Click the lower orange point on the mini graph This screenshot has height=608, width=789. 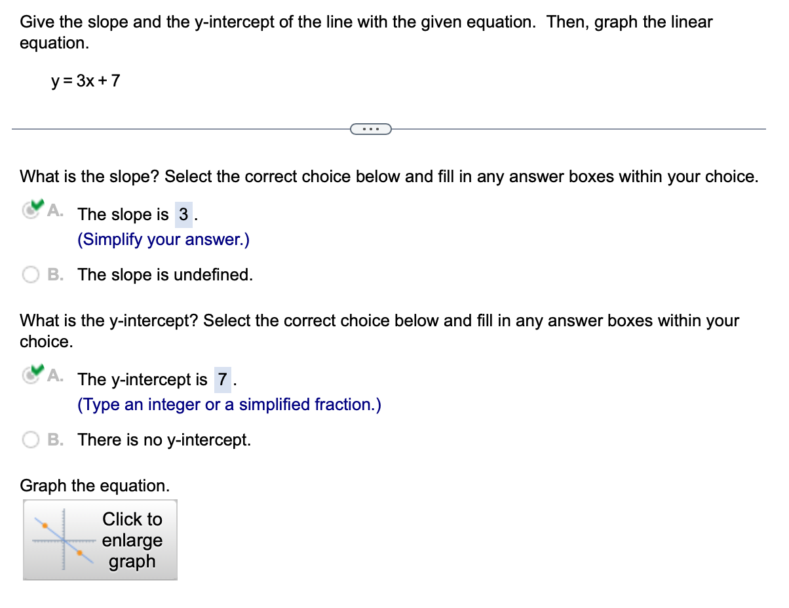click(79, 553)
